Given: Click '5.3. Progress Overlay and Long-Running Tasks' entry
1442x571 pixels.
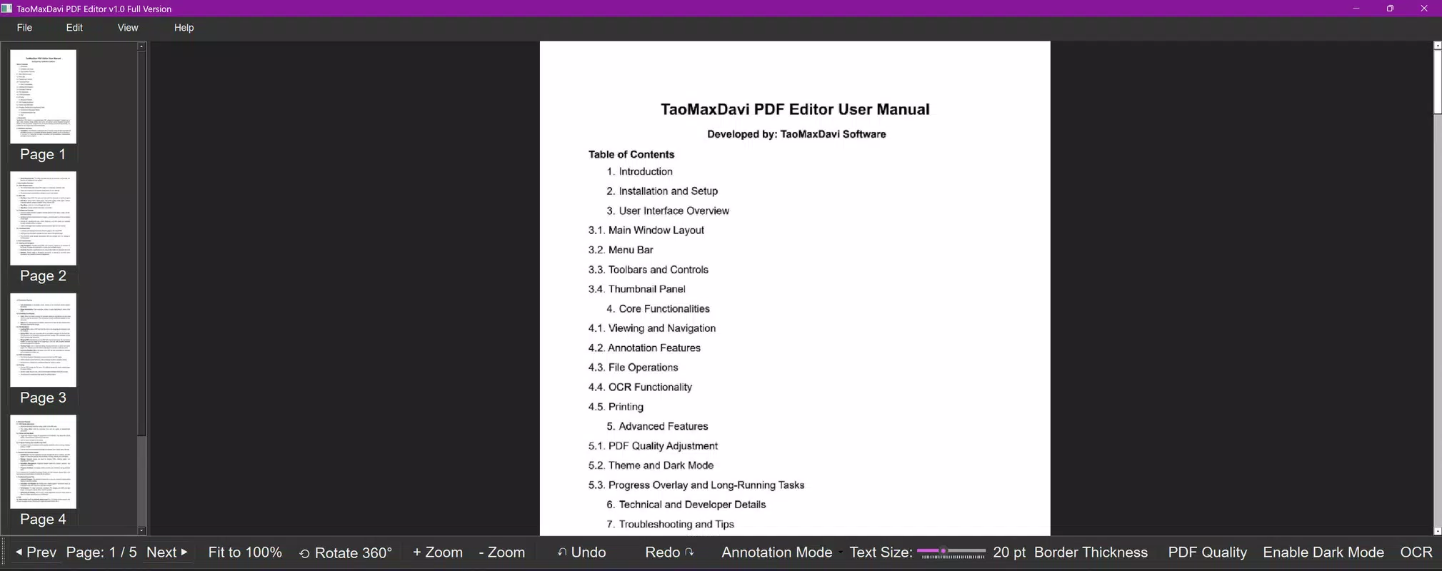Looking at the screenshot, I should (x=696, y=485).
